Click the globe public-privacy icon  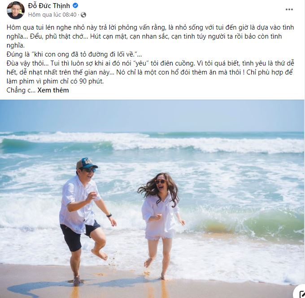[83, 15]
